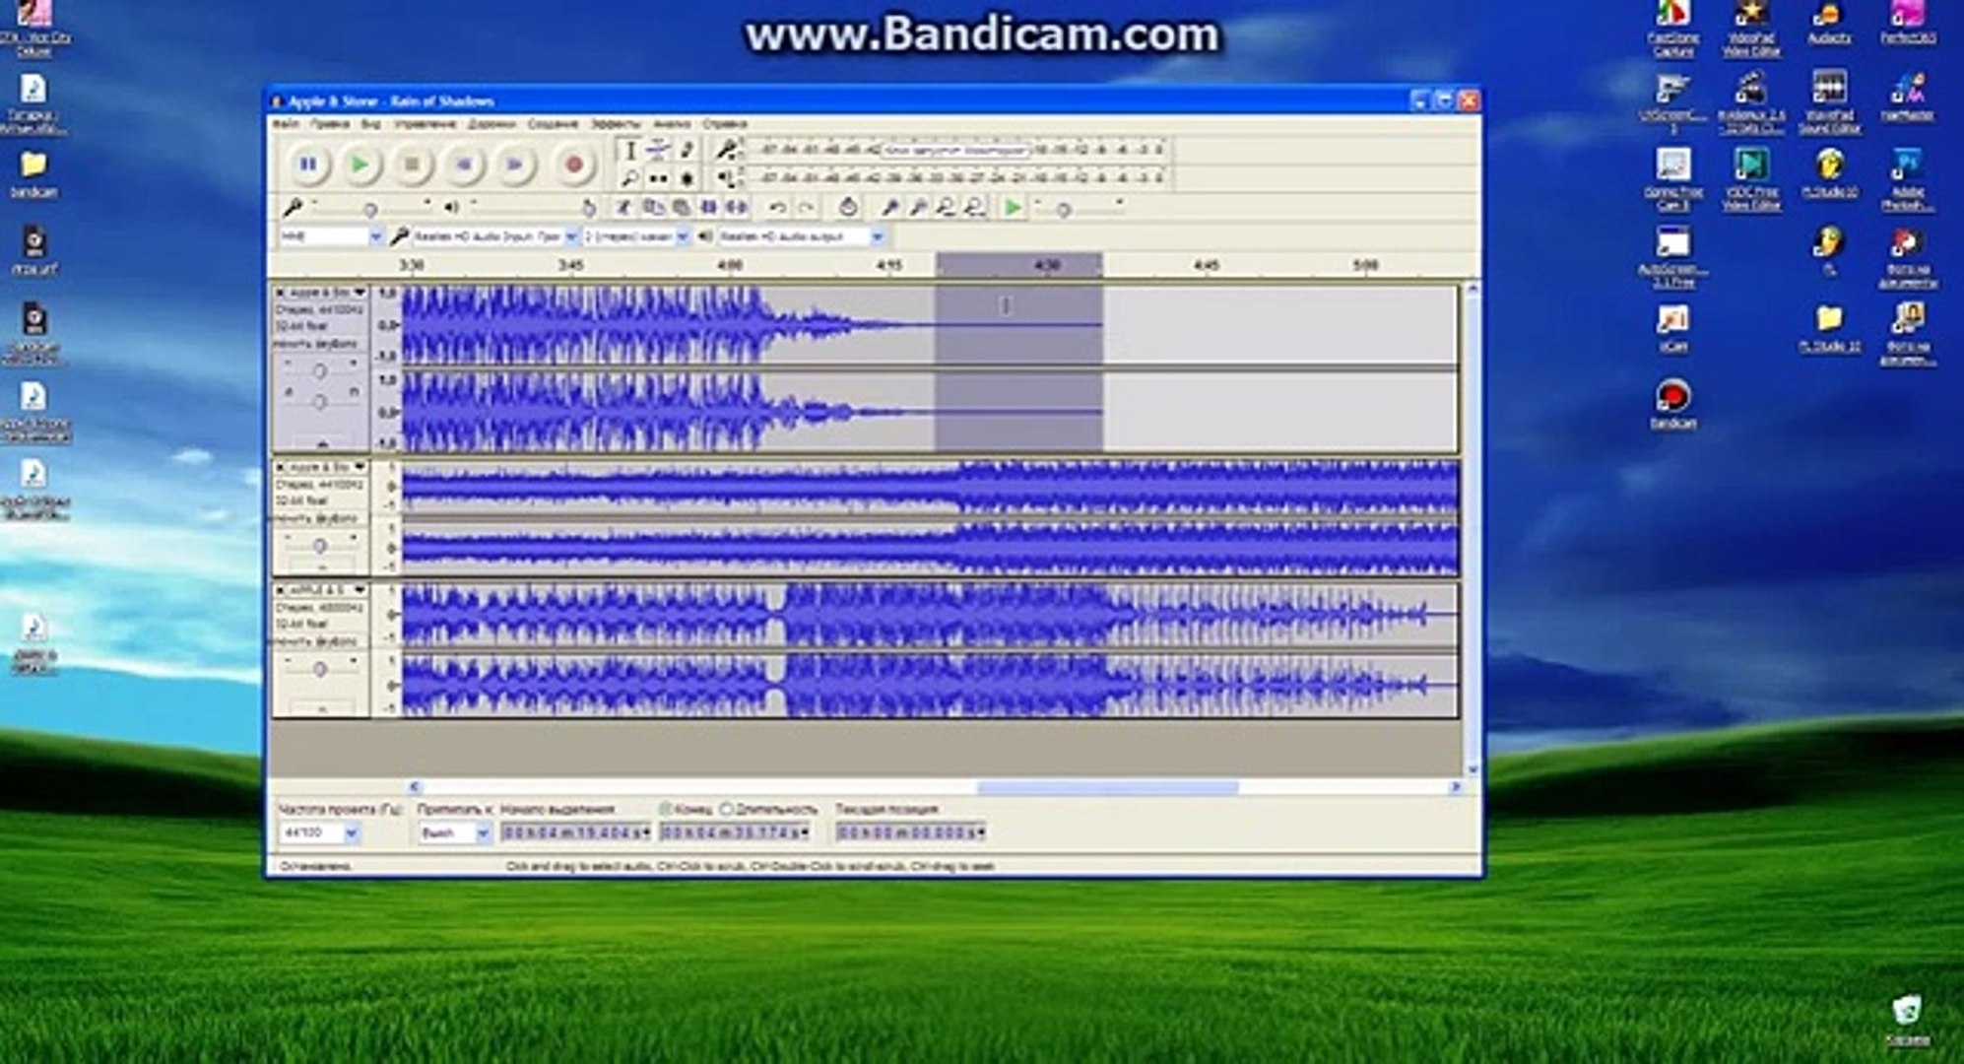Image resolution: width=1964 pixels, height=1064 pixels.
Task: Click the recording meter microphone icon
Action: point(728,150)
